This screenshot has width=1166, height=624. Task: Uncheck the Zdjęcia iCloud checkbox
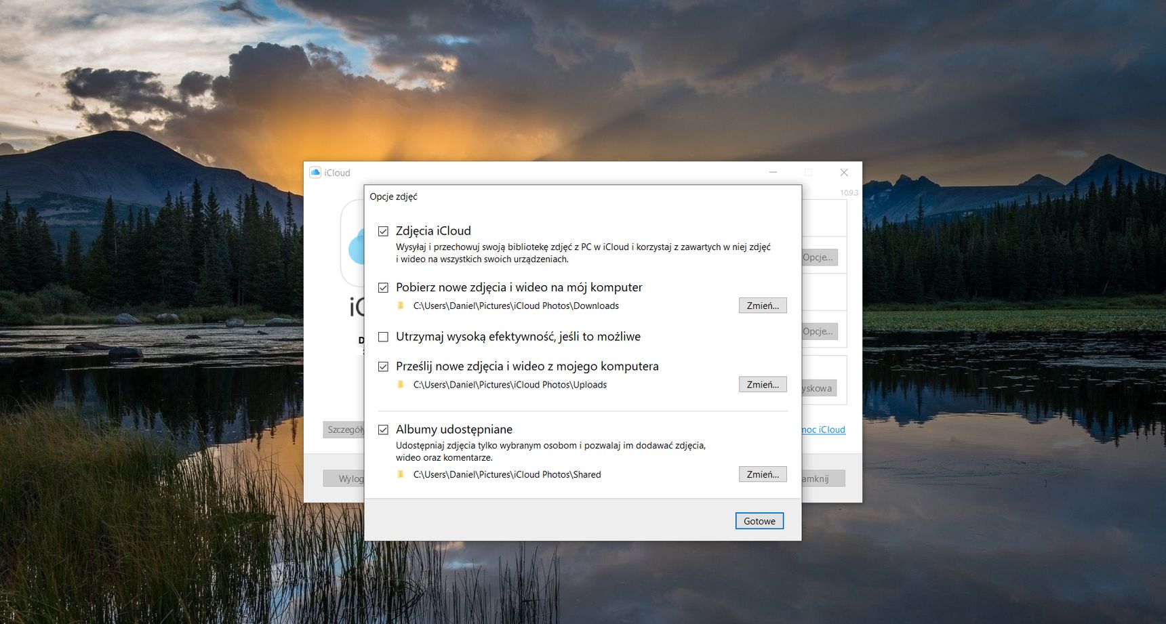click(383, 231)
